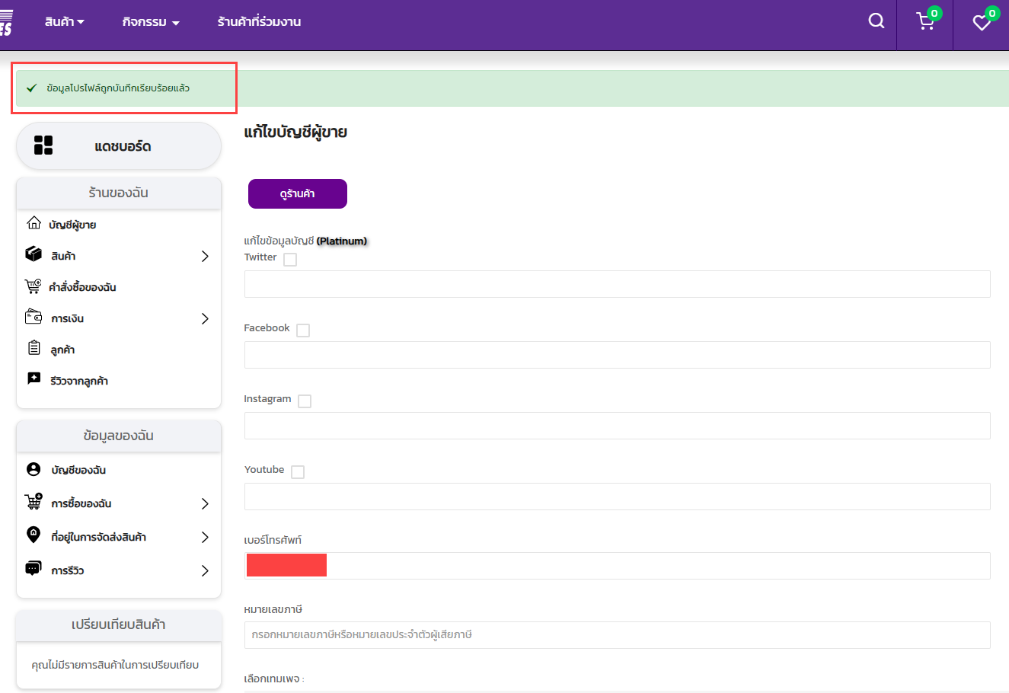Screen dimensions: 1009x693
Task: Click the review star icon beside รีวิวจากลูกค้า
Action: coord(34,379)
